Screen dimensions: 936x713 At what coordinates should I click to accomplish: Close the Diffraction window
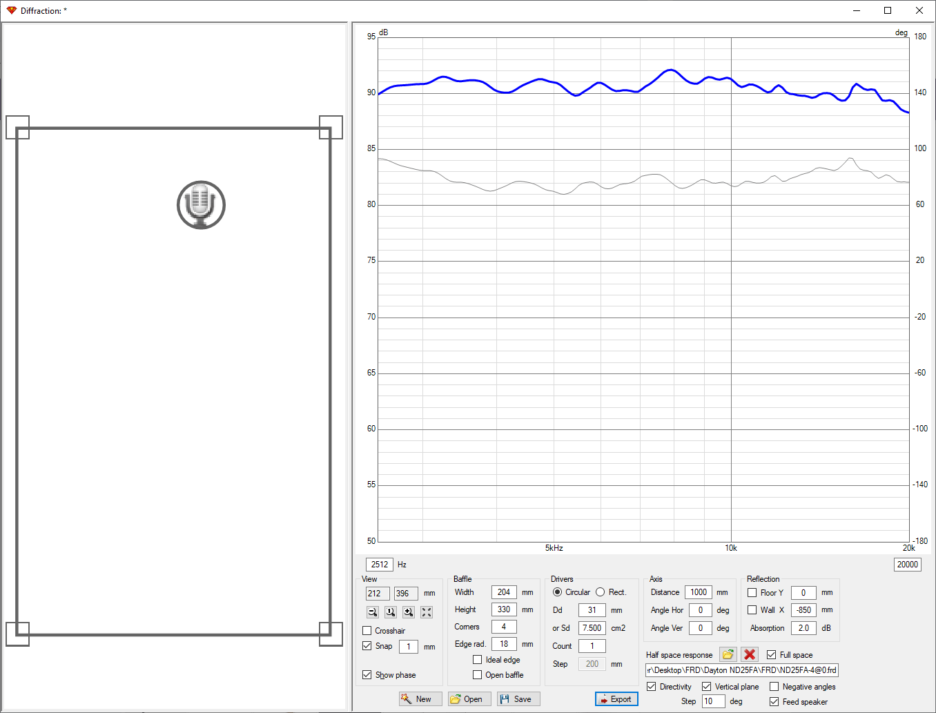coord(919,10)
